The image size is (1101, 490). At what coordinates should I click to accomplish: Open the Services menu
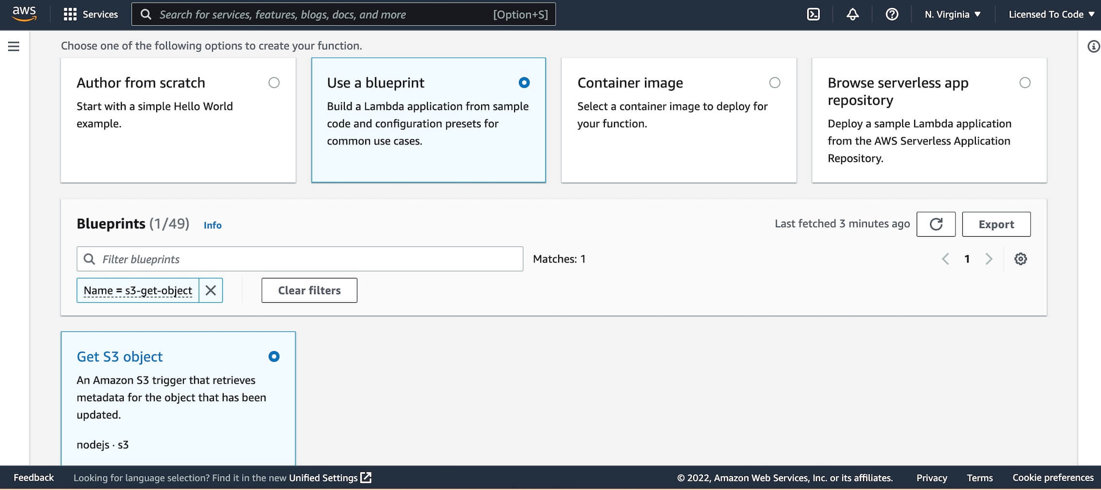coord(91,15)
